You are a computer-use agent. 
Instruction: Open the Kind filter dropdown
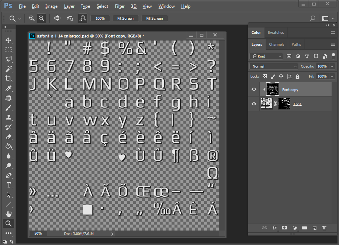pos(266,56)
